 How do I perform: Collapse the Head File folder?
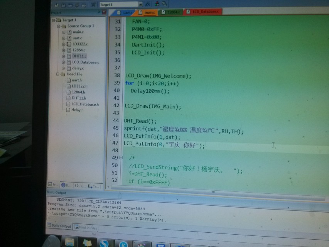pyautogui.click(x=58, y=74)
